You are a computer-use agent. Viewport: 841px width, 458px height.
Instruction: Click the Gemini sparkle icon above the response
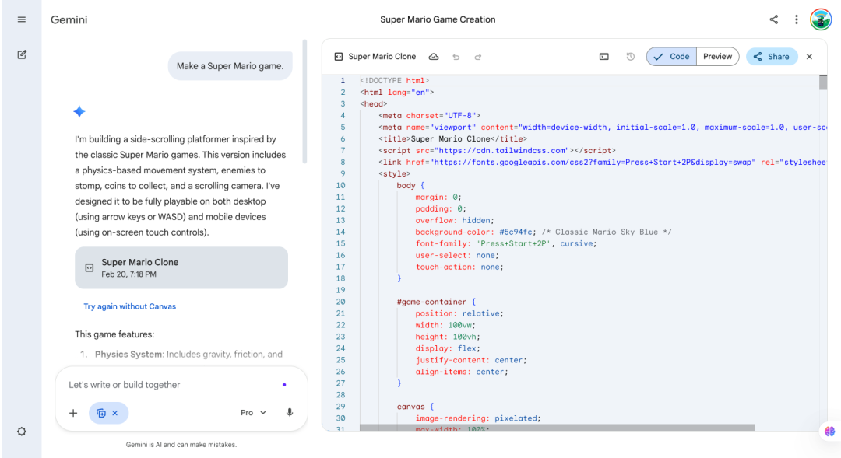pos(79,111)
